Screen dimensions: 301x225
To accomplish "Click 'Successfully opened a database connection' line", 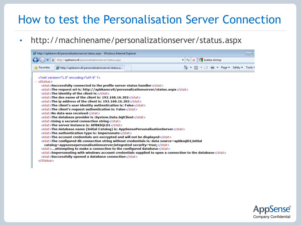I will [x=89, y=157].
